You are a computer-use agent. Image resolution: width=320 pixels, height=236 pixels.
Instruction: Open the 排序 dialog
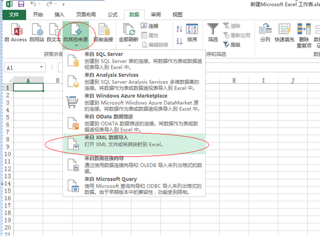[192, 33]
